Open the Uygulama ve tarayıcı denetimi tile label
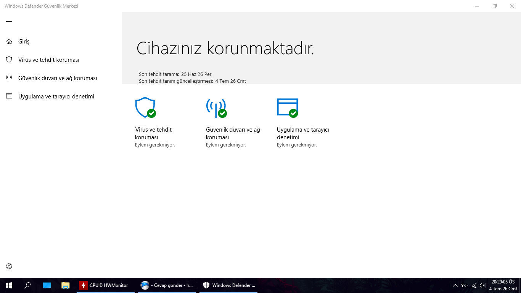Image resolution: width=521 pixels, height=293 pixels. tap(303, 134)
